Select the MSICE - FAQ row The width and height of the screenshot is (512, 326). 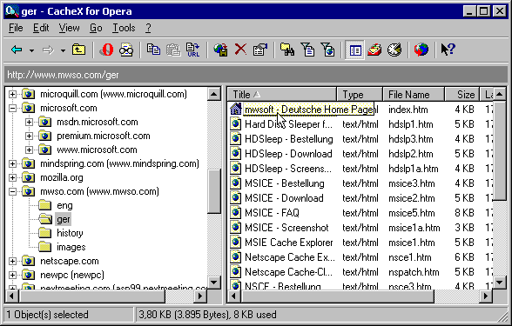(x=360, y=213)
